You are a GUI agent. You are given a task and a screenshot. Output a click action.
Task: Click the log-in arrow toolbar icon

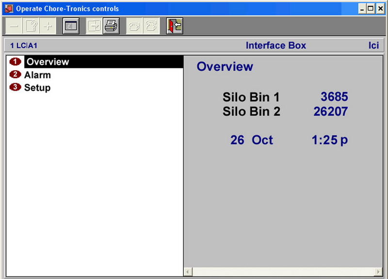click(x=94, y=26)
